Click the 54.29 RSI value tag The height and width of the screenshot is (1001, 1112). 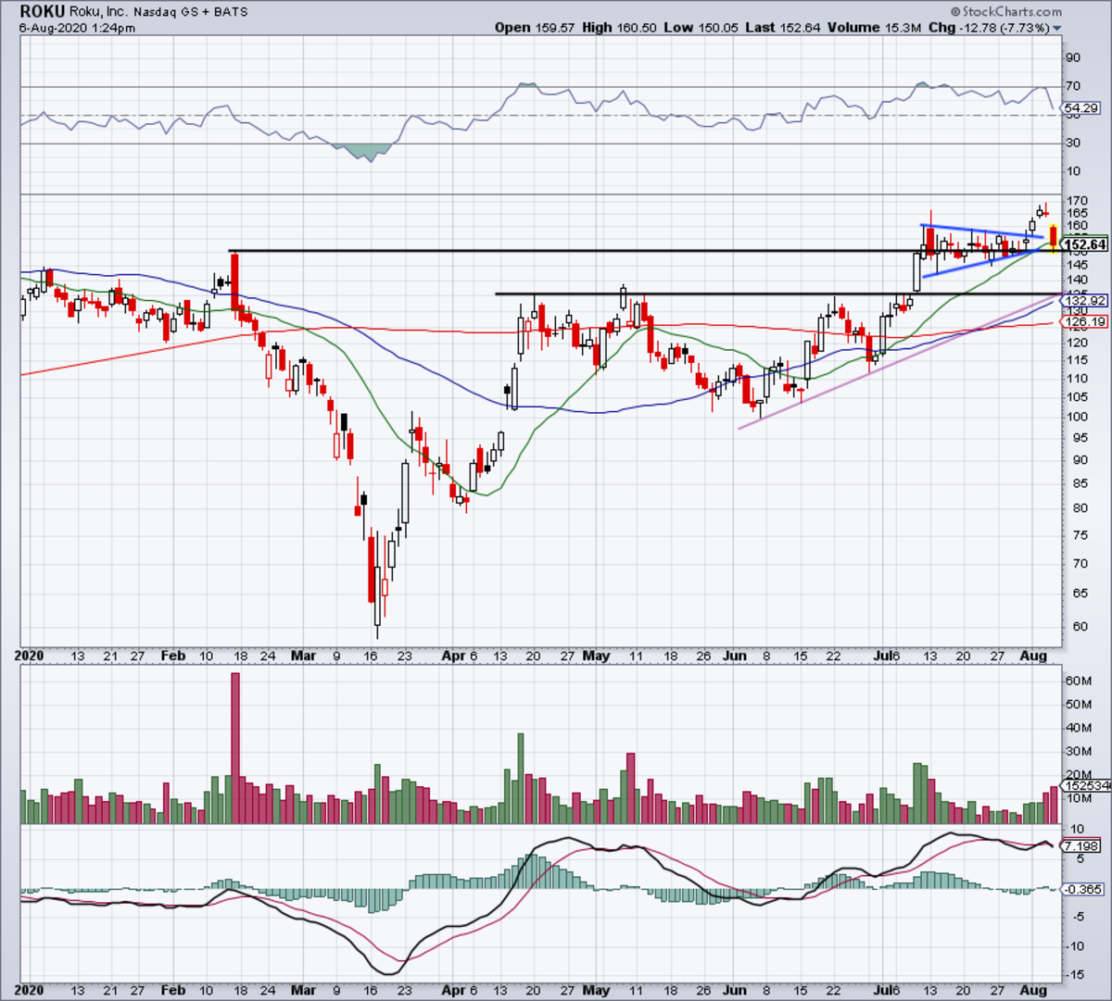[x=1081, y=109]
